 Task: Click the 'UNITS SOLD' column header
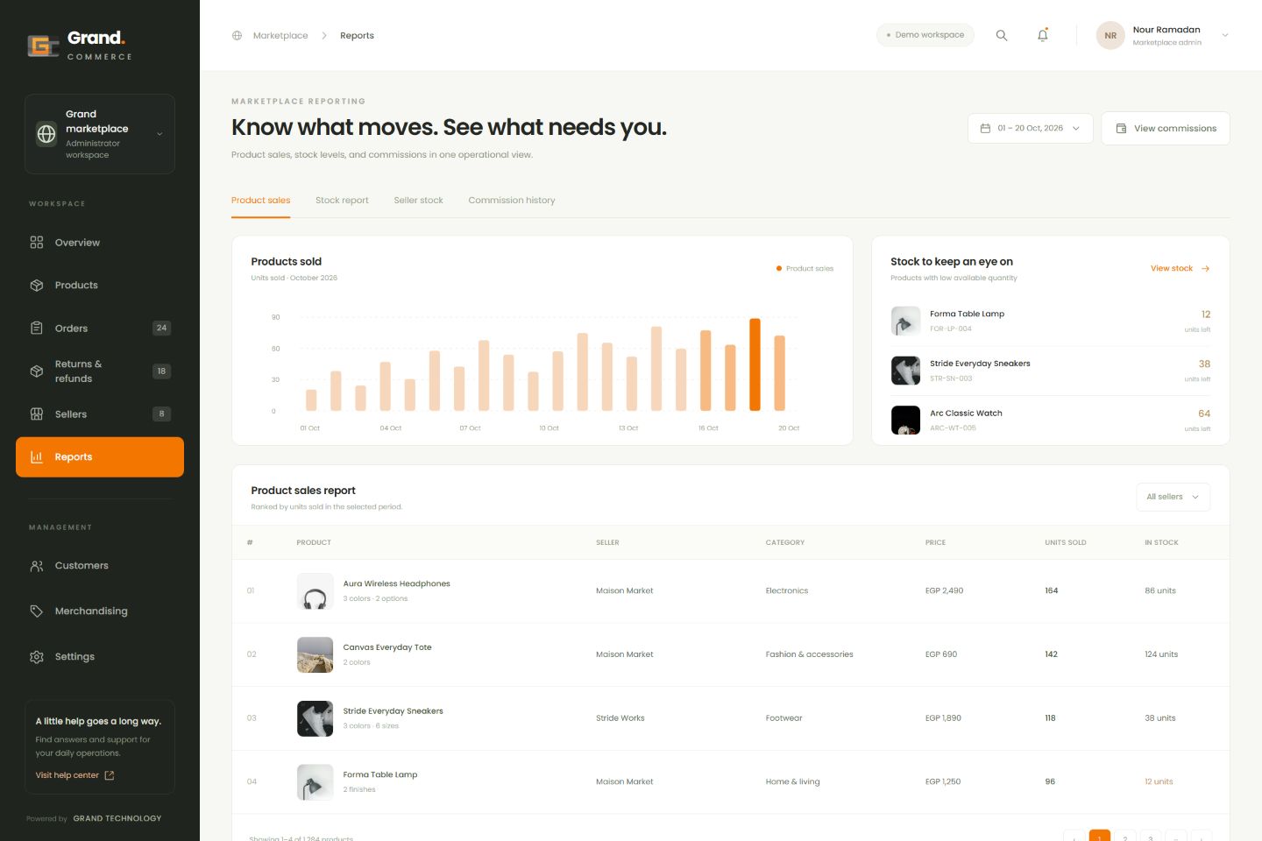coord(1065,543)
